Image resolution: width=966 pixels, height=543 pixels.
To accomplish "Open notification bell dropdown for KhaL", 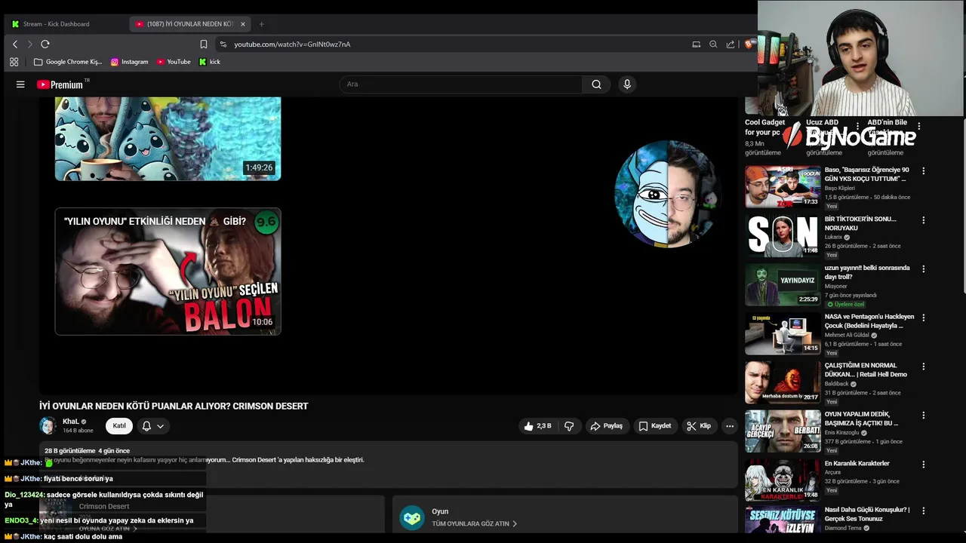I will 152,426.
